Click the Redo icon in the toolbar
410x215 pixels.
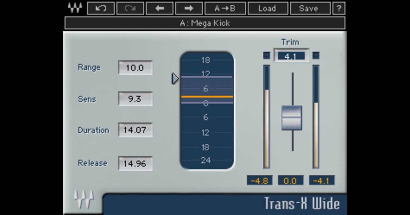[130, 8]
